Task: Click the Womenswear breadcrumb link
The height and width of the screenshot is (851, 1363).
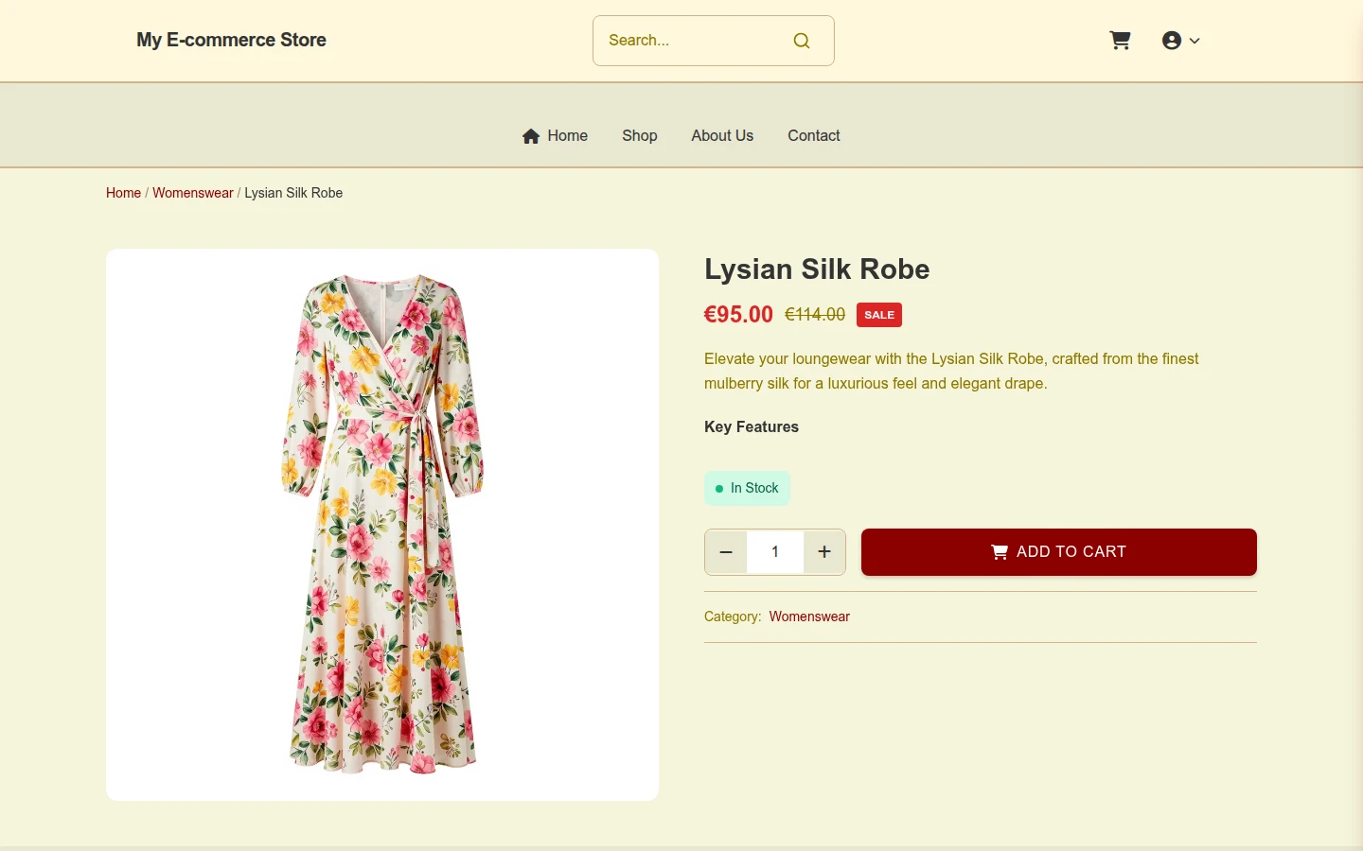Action: click(193, 193)
